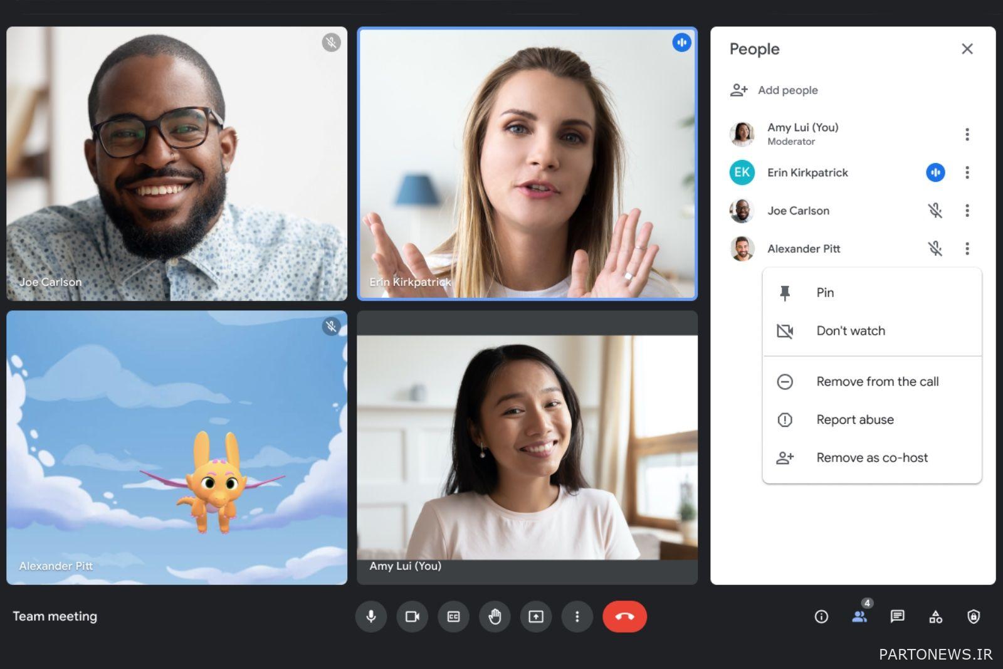Click the Team meeting title text
This screenshot has width=1003, height=669.
pyautogui.click(x=55, y=616)
